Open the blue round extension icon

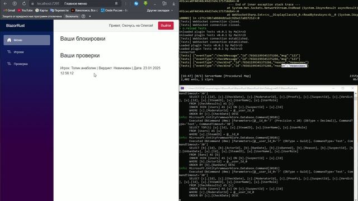point(136,3)
